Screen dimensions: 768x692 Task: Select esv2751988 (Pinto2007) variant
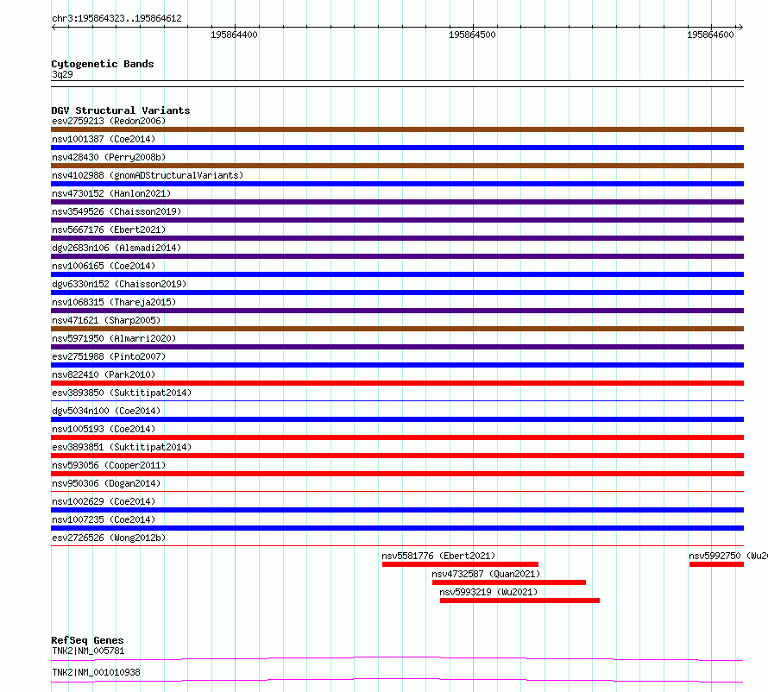(109, 356)
